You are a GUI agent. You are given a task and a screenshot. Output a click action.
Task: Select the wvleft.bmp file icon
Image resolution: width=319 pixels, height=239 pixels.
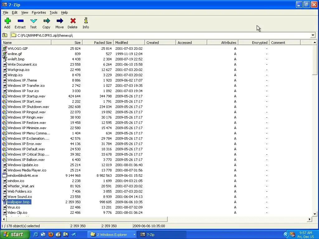pyautogui.click(x=4, y=59)
